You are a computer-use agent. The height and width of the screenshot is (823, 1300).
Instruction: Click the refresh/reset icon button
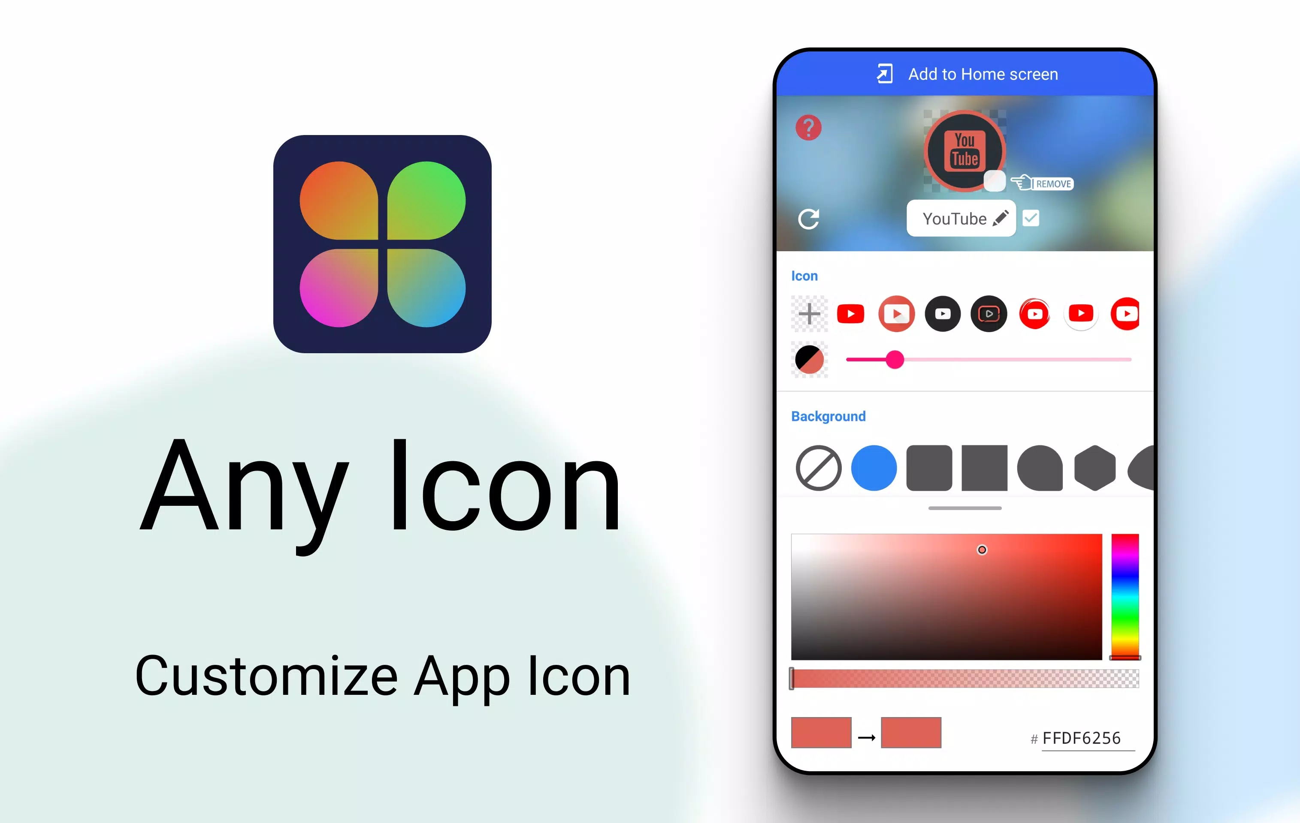[x=809, y=219]
